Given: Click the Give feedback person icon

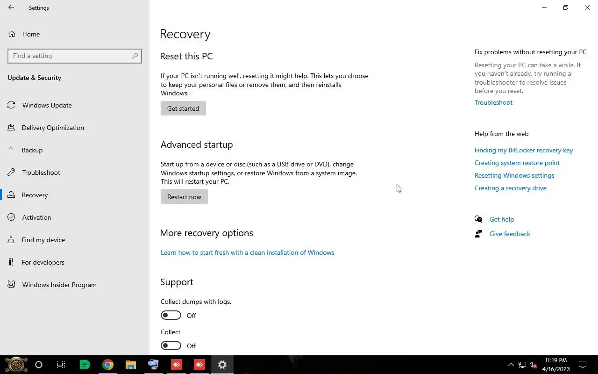Looking at the screenshot, I should point(478,234).
